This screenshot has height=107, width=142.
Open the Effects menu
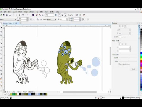tap(26, 12)
